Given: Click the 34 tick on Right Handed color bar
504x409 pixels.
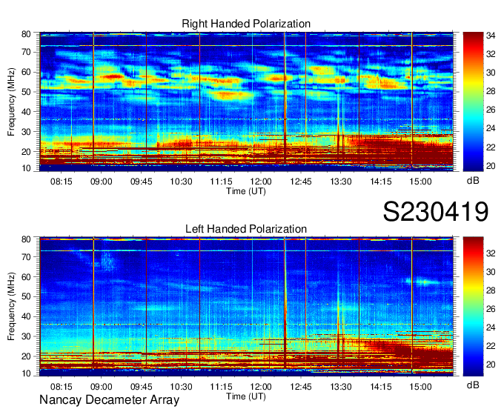Looking at the screenshot, I should [491, 36].
